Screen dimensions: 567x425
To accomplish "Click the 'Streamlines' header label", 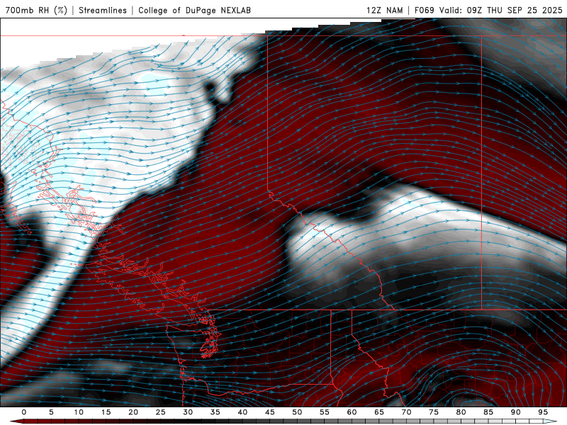I will click(103, 10).
